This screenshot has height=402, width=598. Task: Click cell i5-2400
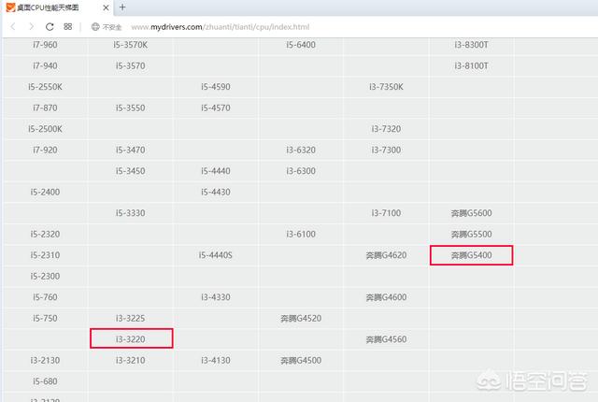45,192
